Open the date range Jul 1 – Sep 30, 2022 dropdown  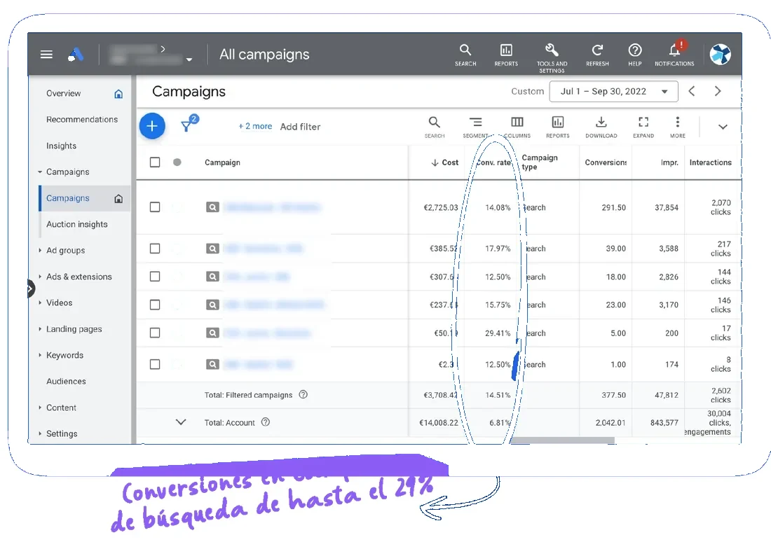point(613,92)
